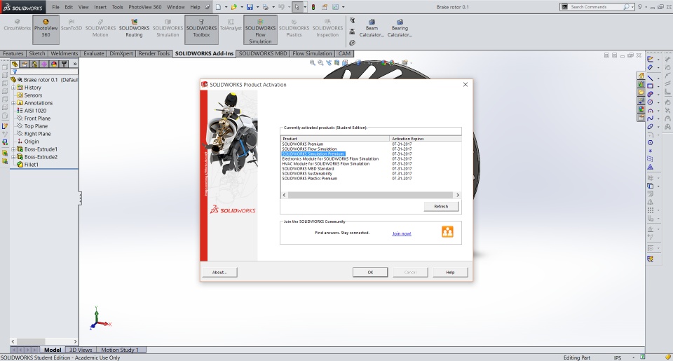Toggle the SOLIDWORKS Simulation add-in
Viewport: 673px width, 361px height.
pos(168,27)
